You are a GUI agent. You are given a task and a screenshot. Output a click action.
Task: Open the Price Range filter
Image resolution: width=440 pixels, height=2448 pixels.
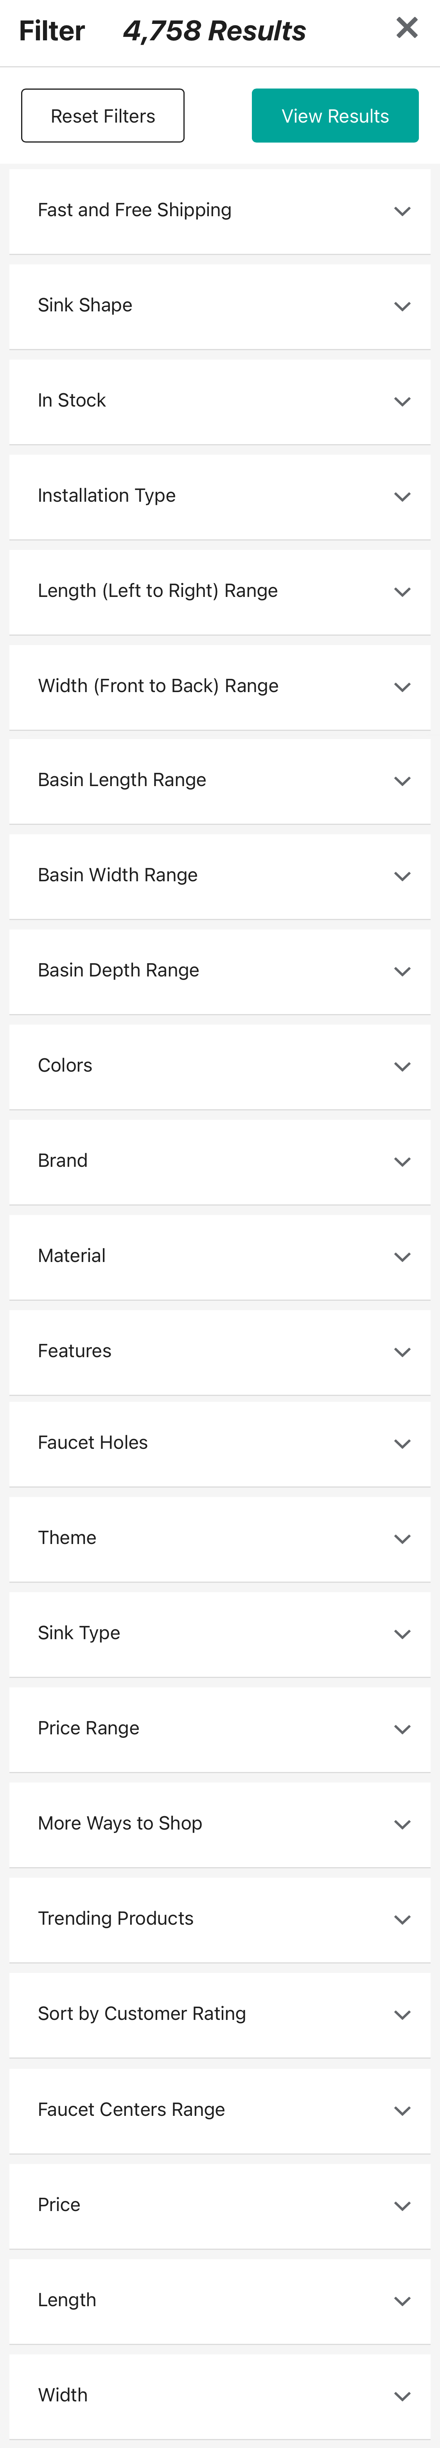pyautogui.click(x=220, y=1728)
